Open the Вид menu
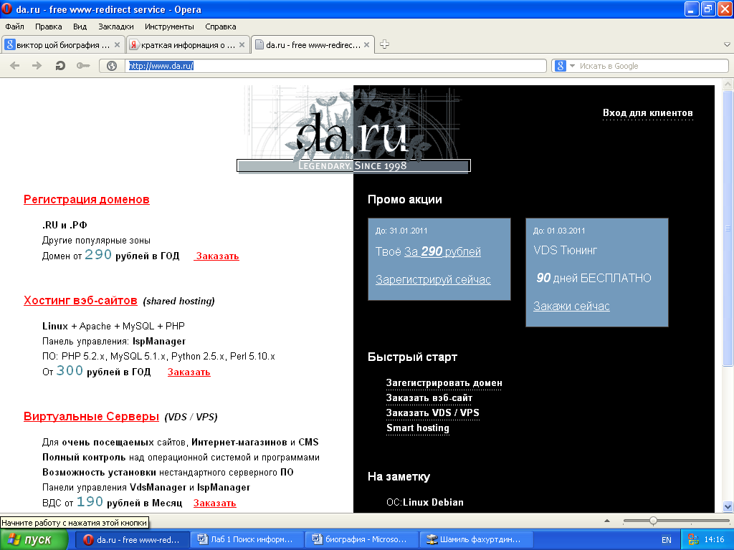734x550 pixels. coord(80,26)
